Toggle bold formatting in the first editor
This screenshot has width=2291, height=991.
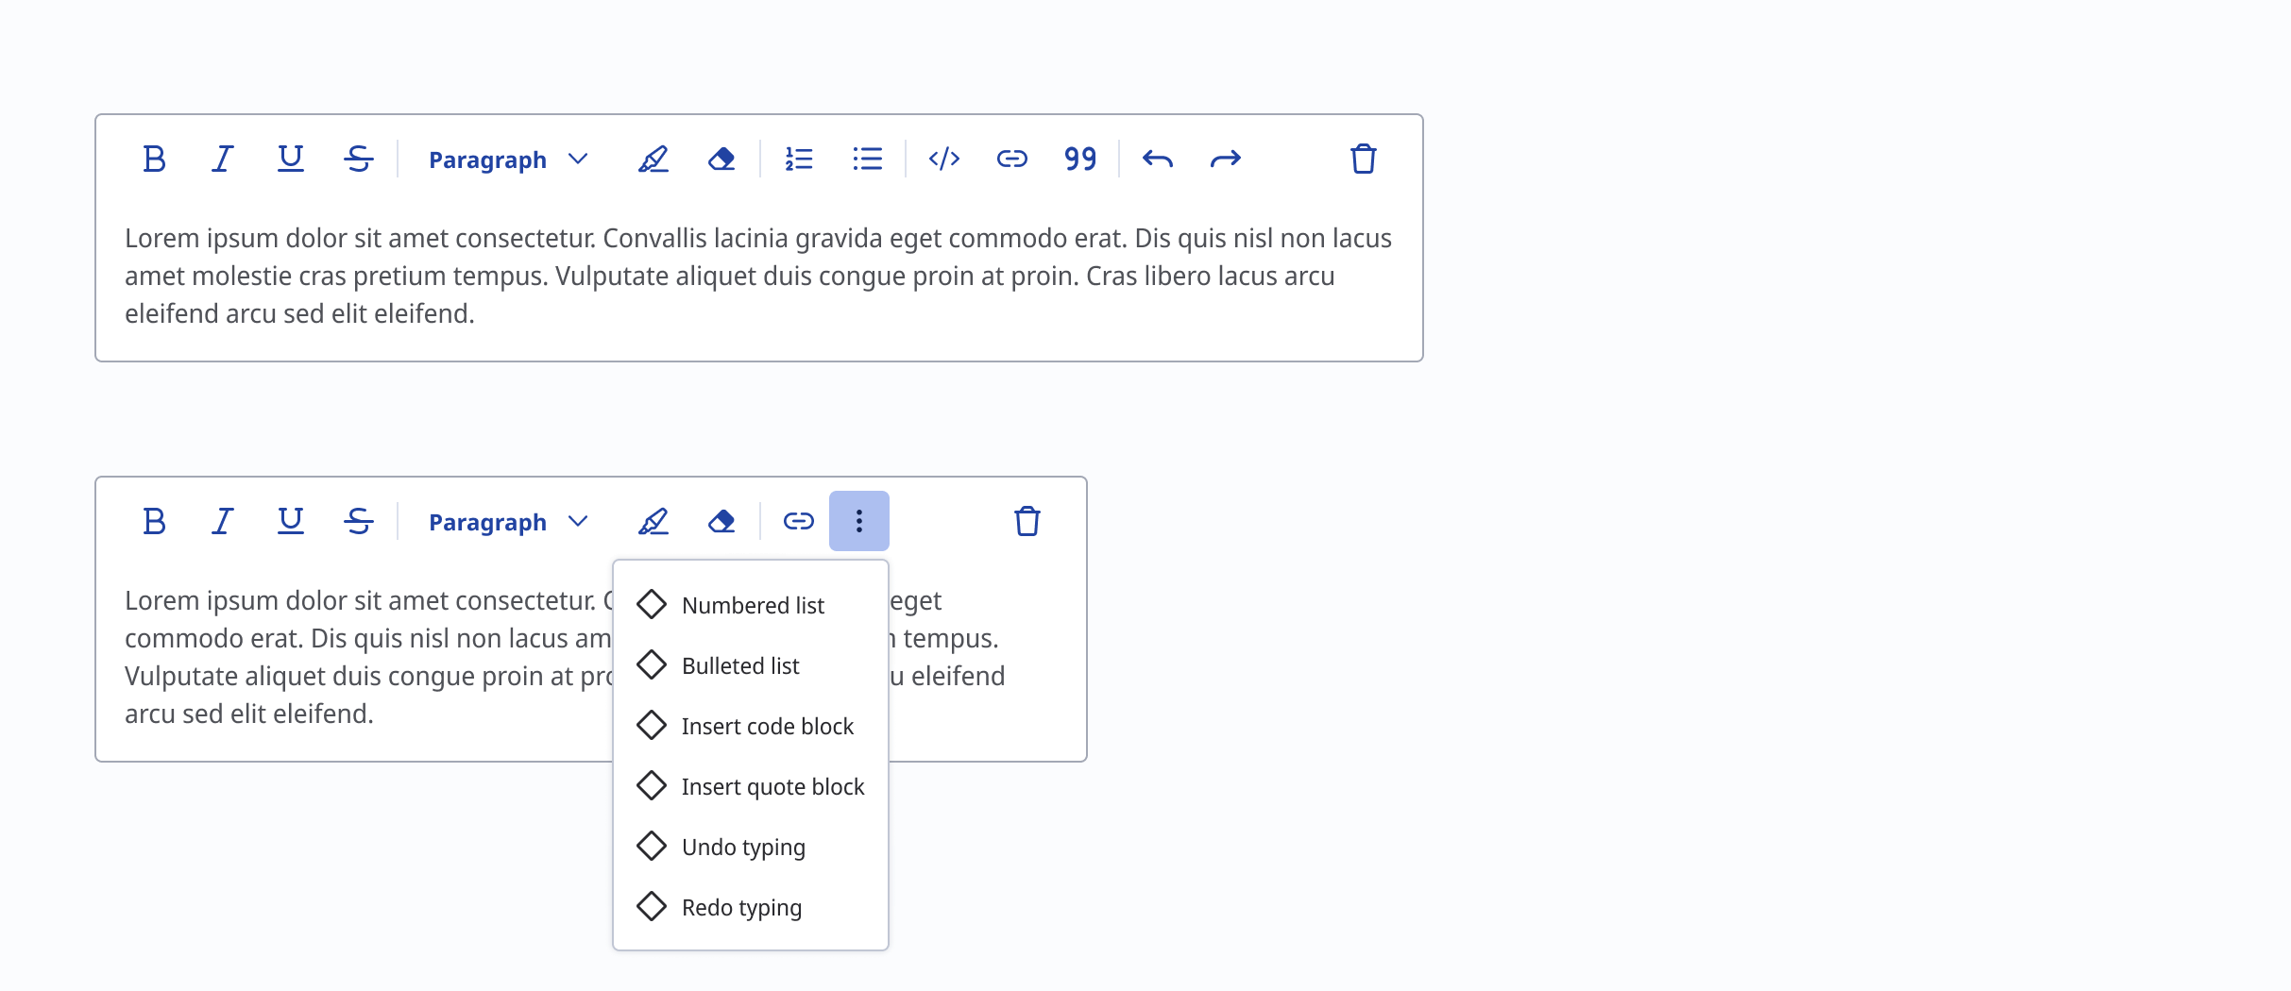pos(154,159)
